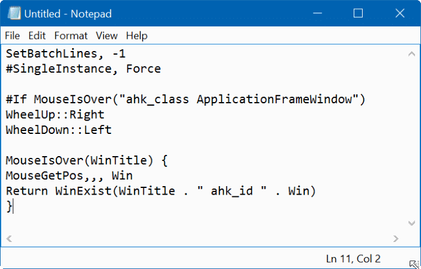Open the Help menu
421x269 pixels.
137,35
